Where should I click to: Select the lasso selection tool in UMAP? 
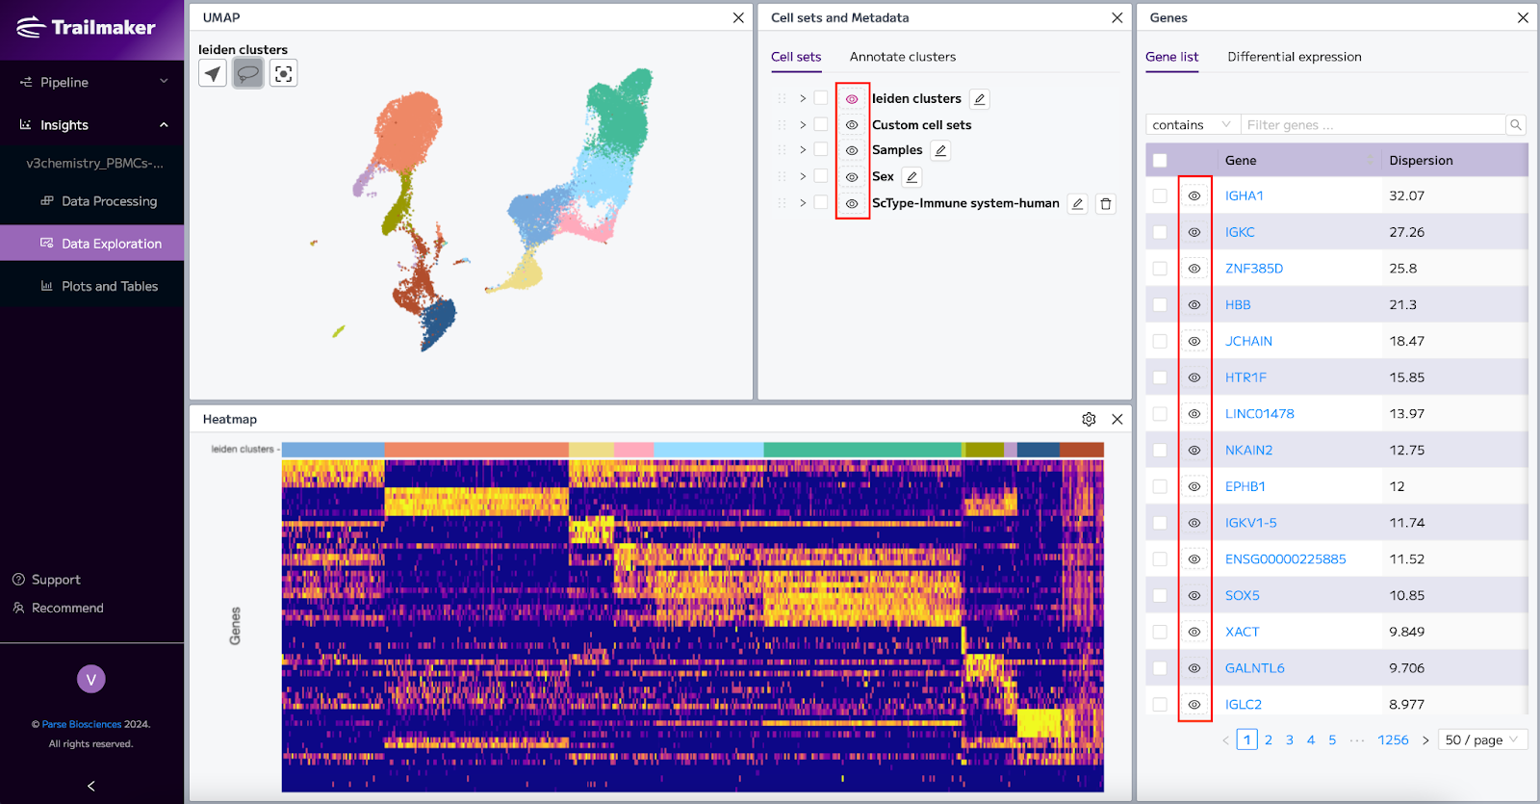tap(248, 73)
